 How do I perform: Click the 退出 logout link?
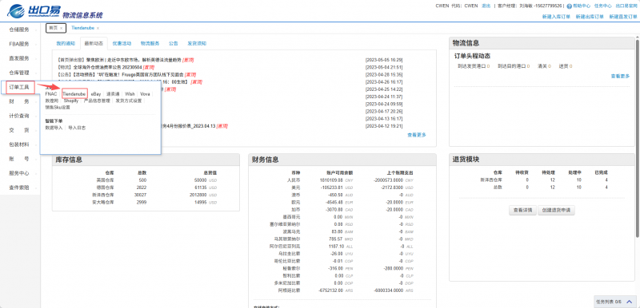coord(486,6)
